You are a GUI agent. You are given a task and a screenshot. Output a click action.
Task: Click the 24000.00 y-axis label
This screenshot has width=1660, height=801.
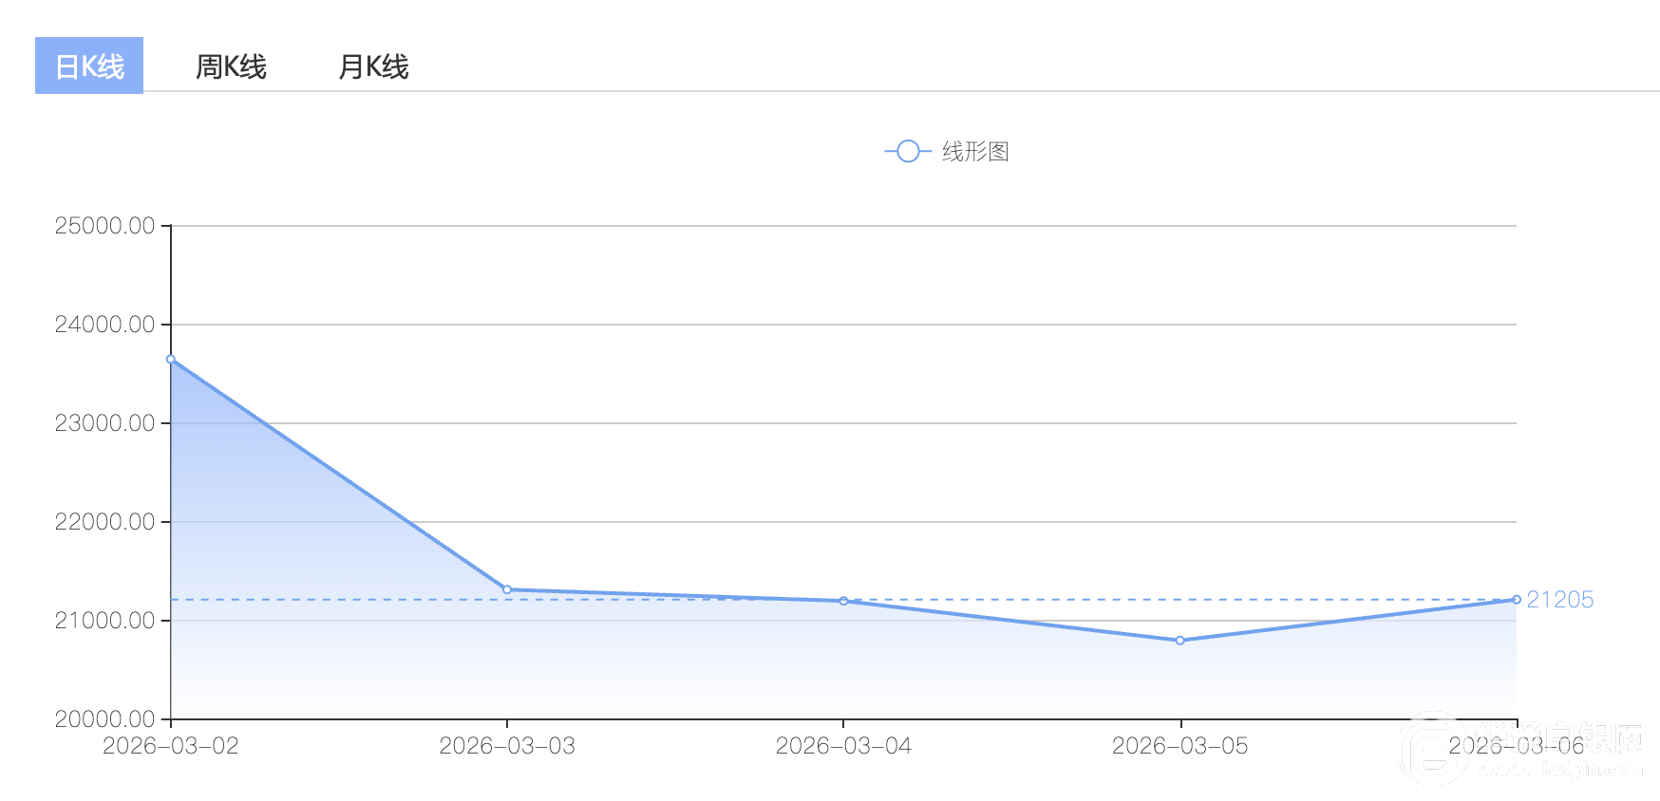[x=104, y=325]
